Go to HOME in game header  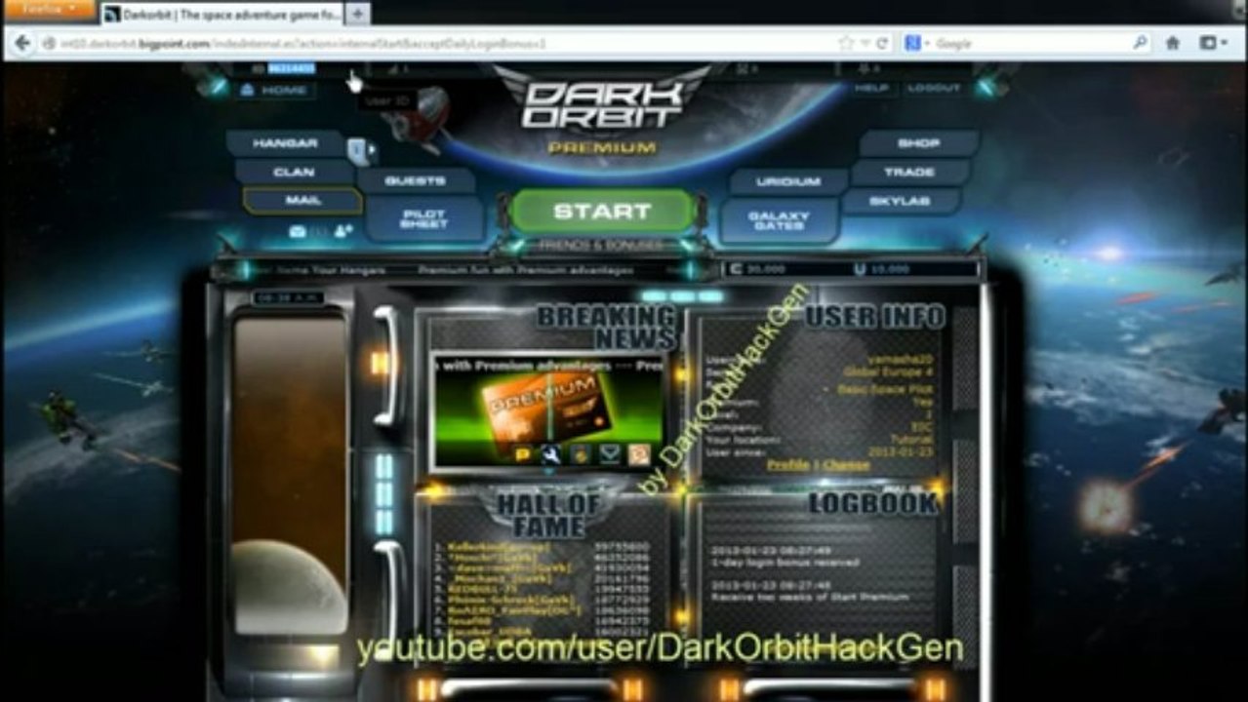click(274, 90)
